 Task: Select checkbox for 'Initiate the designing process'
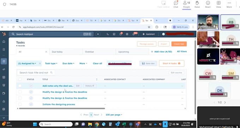tap(20, 104)
